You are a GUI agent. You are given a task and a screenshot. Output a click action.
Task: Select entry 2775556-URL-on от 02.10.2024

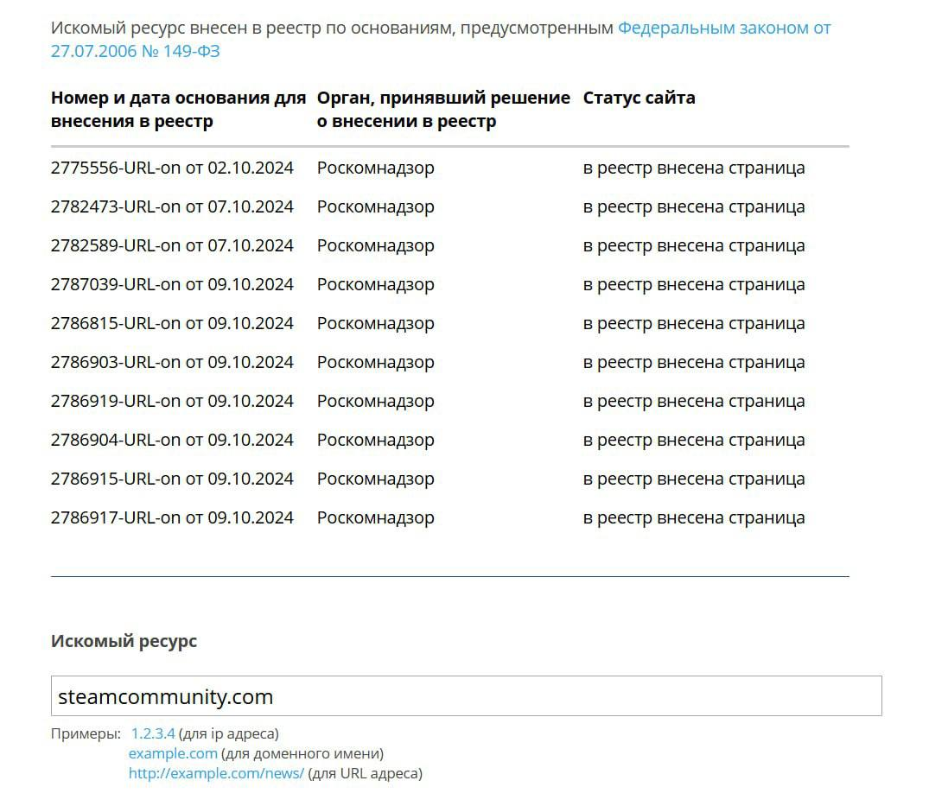coord(172,168)
